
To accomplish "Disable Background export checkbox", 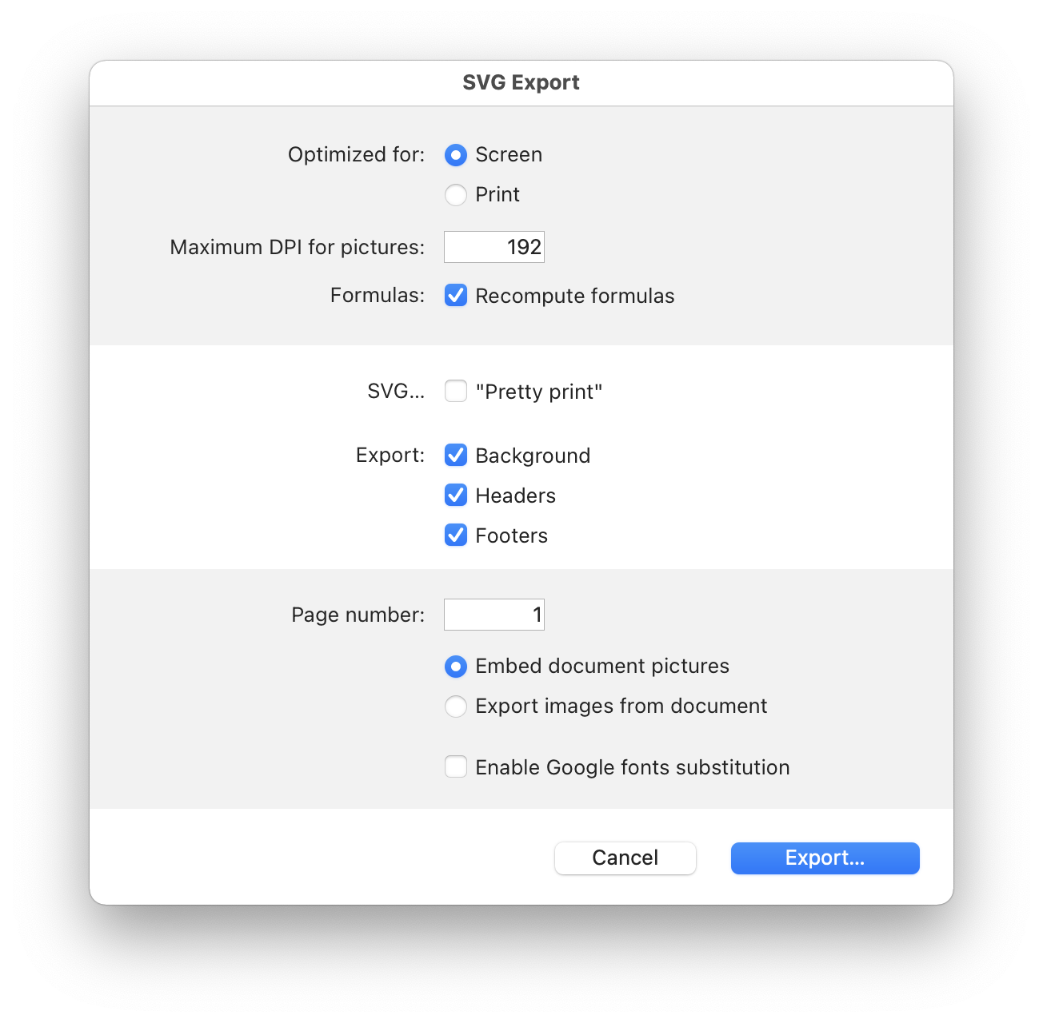I will pos(456,456).
